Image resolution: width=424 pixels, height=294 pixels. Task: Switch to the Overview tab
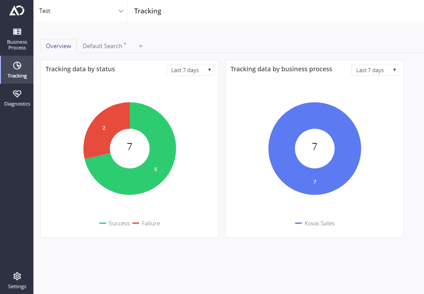pyautogui.click(x=58, y=46)
